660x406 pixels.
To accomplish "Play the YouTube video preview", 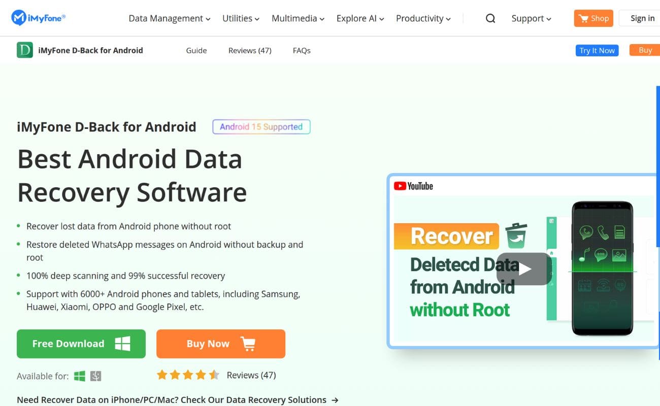I will [524, 268].
